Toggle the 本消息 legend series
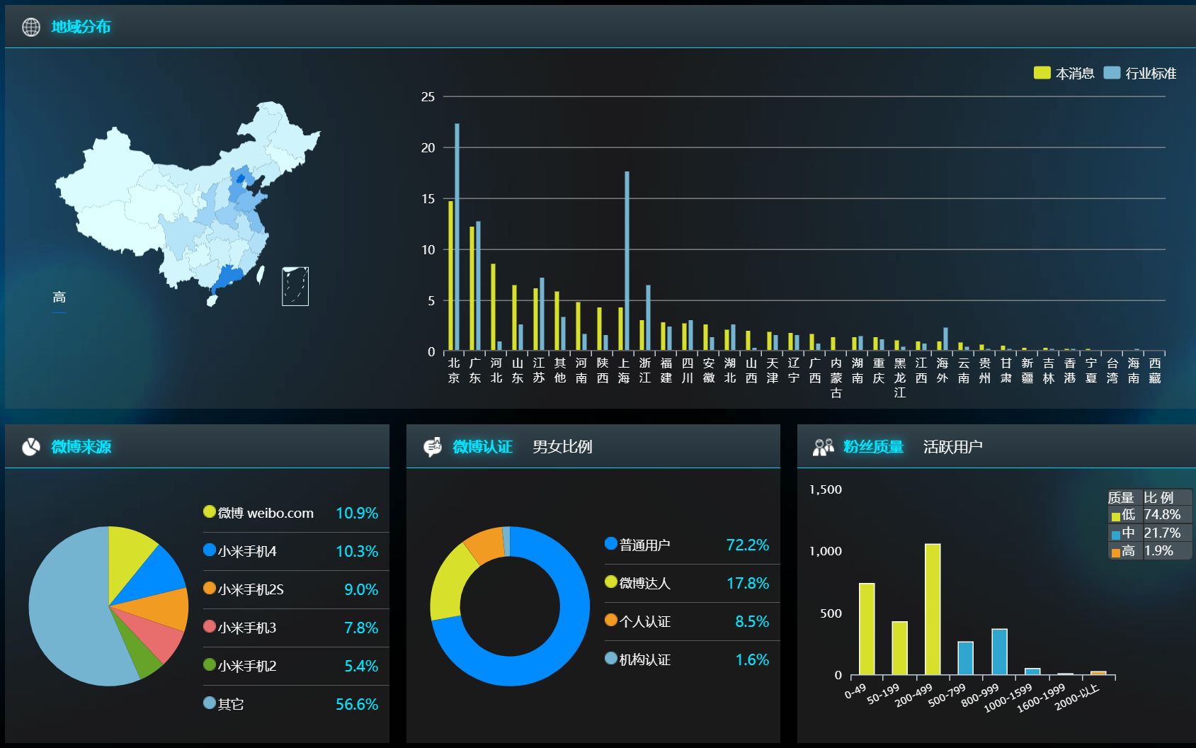 coord(1064,73)
